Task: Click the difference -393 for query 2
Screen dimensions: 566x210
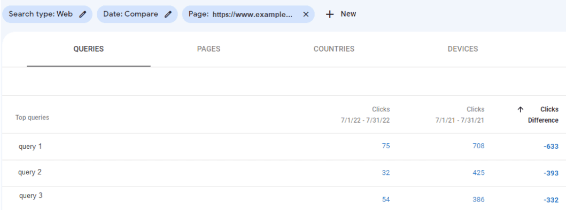Action: 551,173
